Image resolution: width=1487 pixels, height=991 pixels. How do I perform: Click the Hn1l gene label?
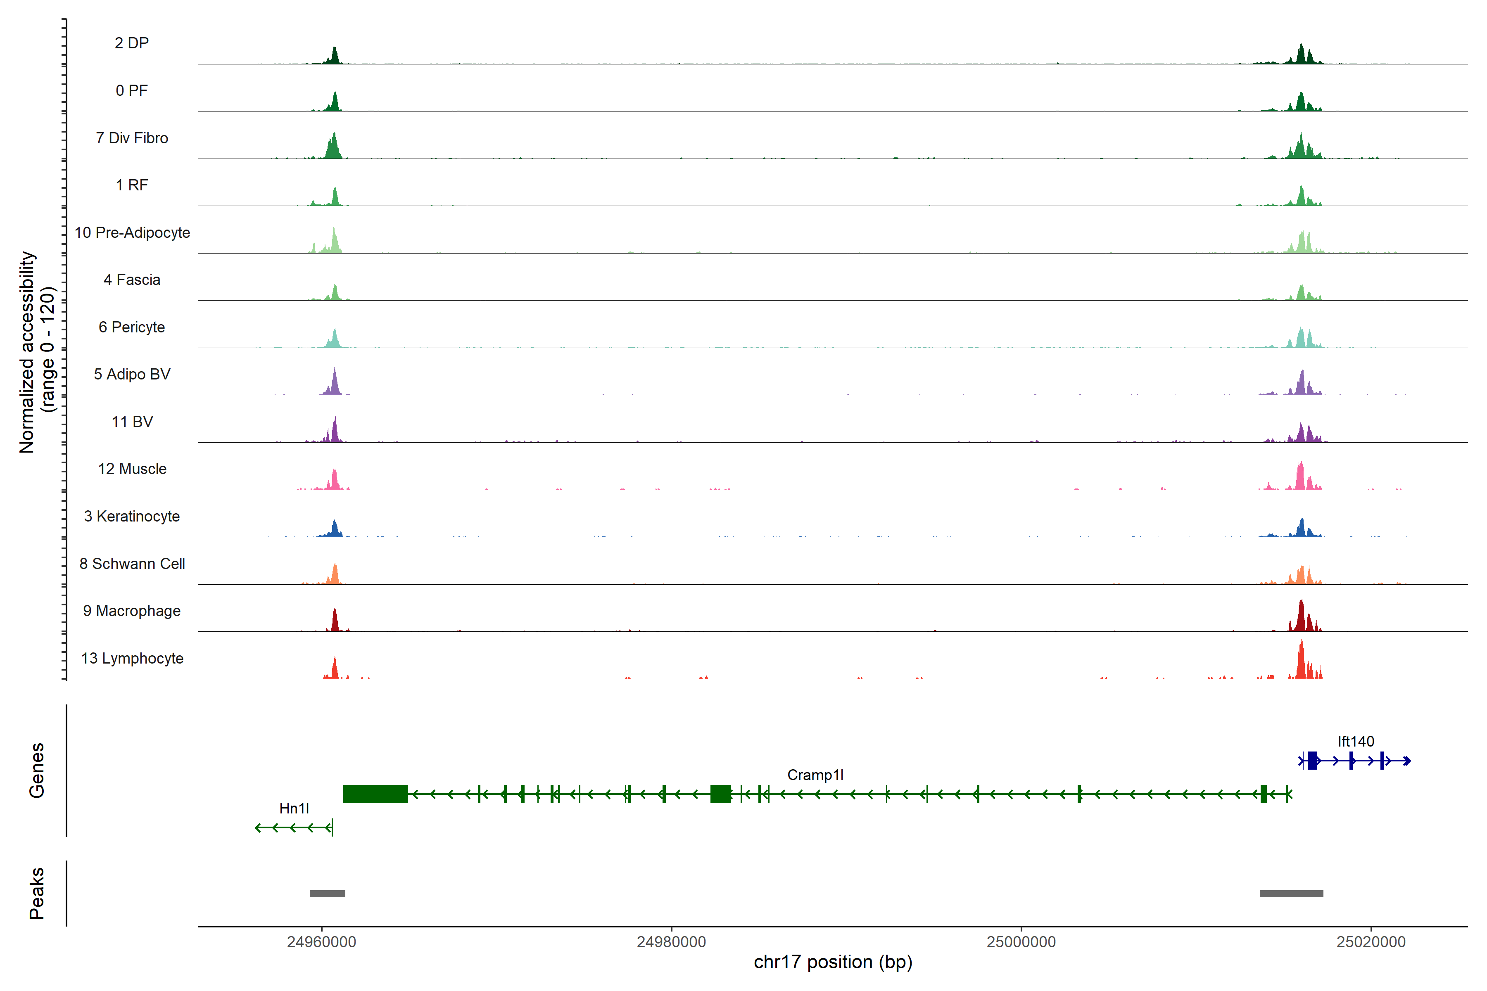coord(294,808)
